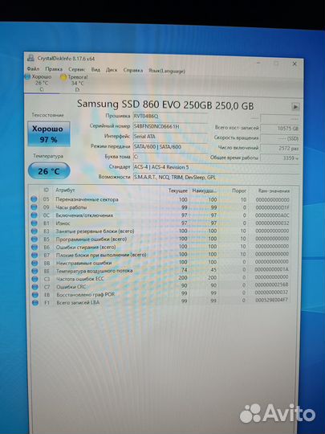Open the Справка menu
325x434 pixels.
(x=132, y=70)
